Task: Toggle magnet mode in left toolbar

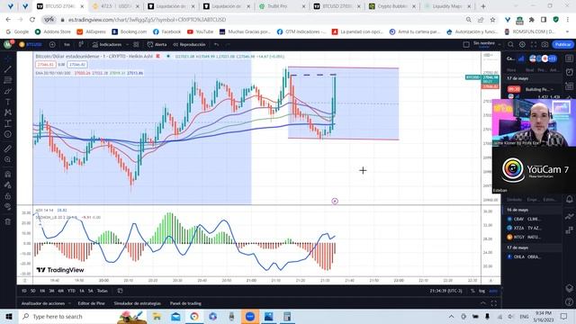Action: coord(8,174)
